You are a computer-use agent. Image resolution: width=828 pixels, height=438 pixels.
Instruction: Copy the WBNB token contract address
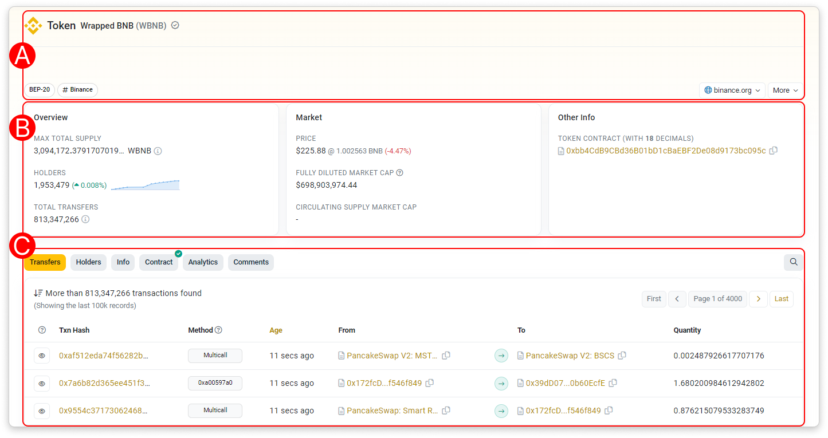click(x=774, y=150)
